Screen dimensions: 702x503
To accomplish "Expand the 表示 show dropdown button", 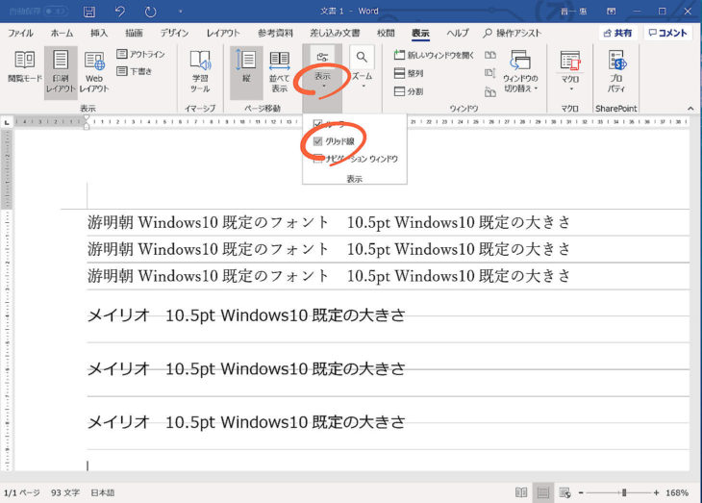I will (323, 69).
